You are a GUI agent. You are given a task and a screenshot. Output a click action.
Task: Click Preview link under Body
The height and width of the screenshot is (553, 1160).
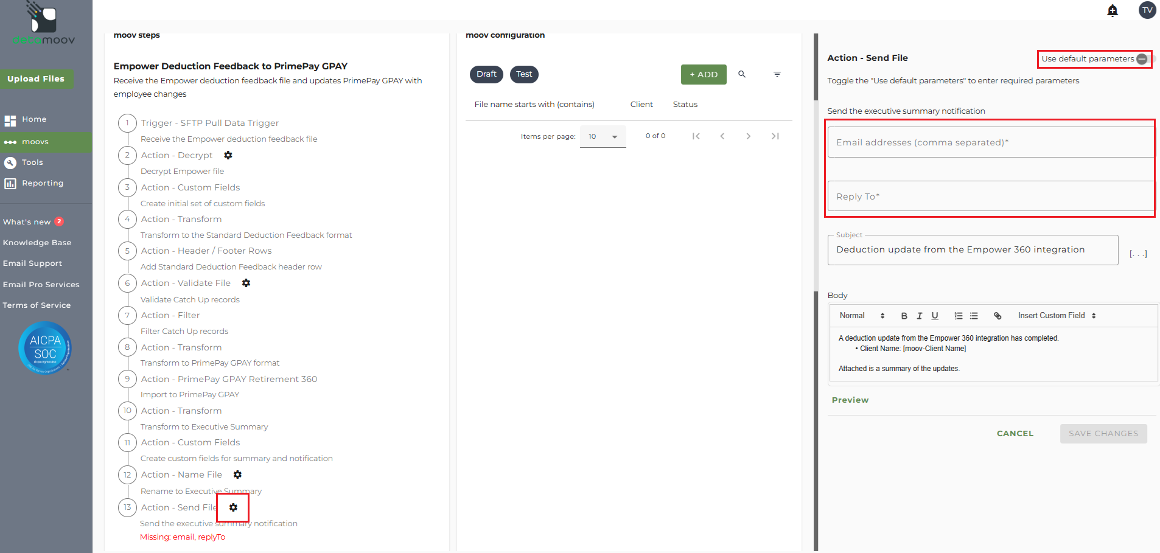click(850, 400)
